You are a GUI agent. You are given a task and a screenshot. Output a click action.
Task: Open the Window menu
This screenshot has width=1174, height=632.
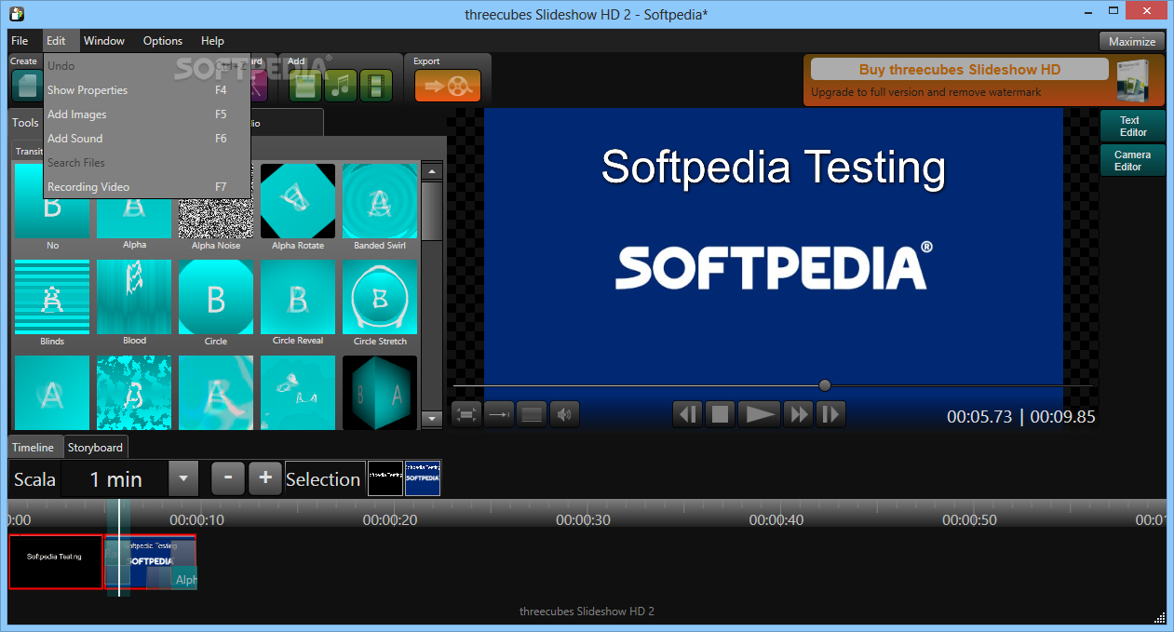(x=104, y=41)
